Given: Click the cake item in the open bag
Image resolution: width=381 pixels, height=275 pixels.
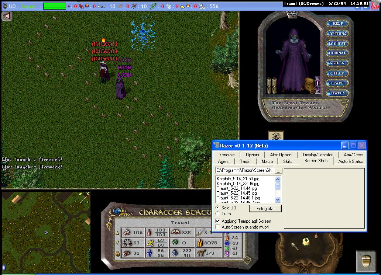Looking at the screenshot, I should [x=306, y=241].
